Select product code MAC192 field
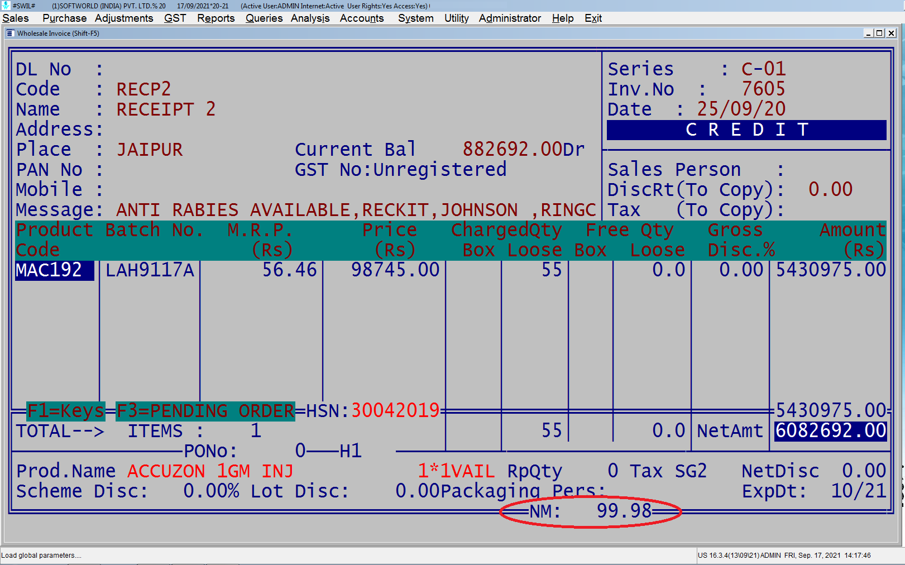Image resolution: width=905 pixels, height=565 pixels. 54,270
